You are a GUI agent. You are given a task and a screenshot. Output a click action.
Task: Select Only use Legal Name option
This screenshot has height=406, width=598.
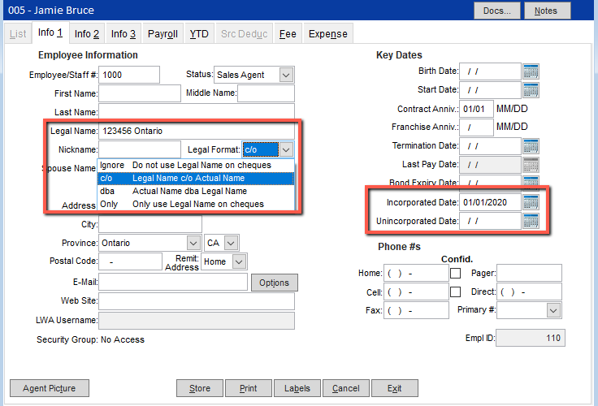[x=196, y=204]
